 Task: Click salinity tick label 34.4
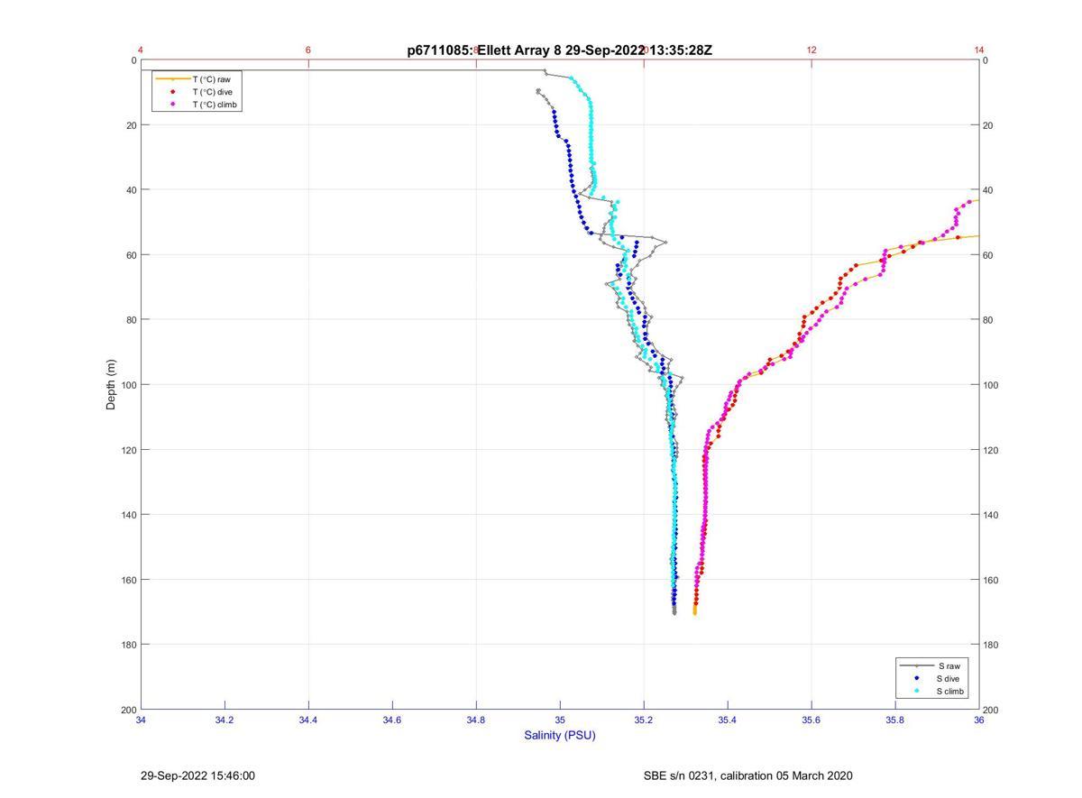(308, 720)
